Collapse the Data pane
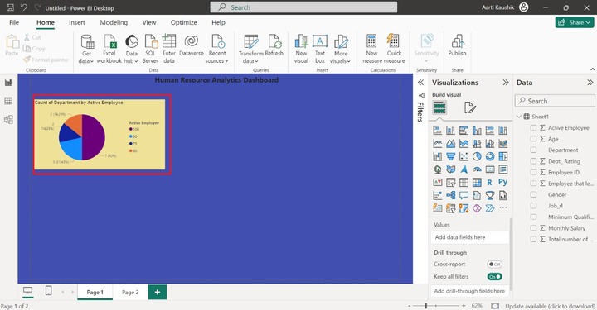Screen dimensions: 597x310 click(590, 83)
